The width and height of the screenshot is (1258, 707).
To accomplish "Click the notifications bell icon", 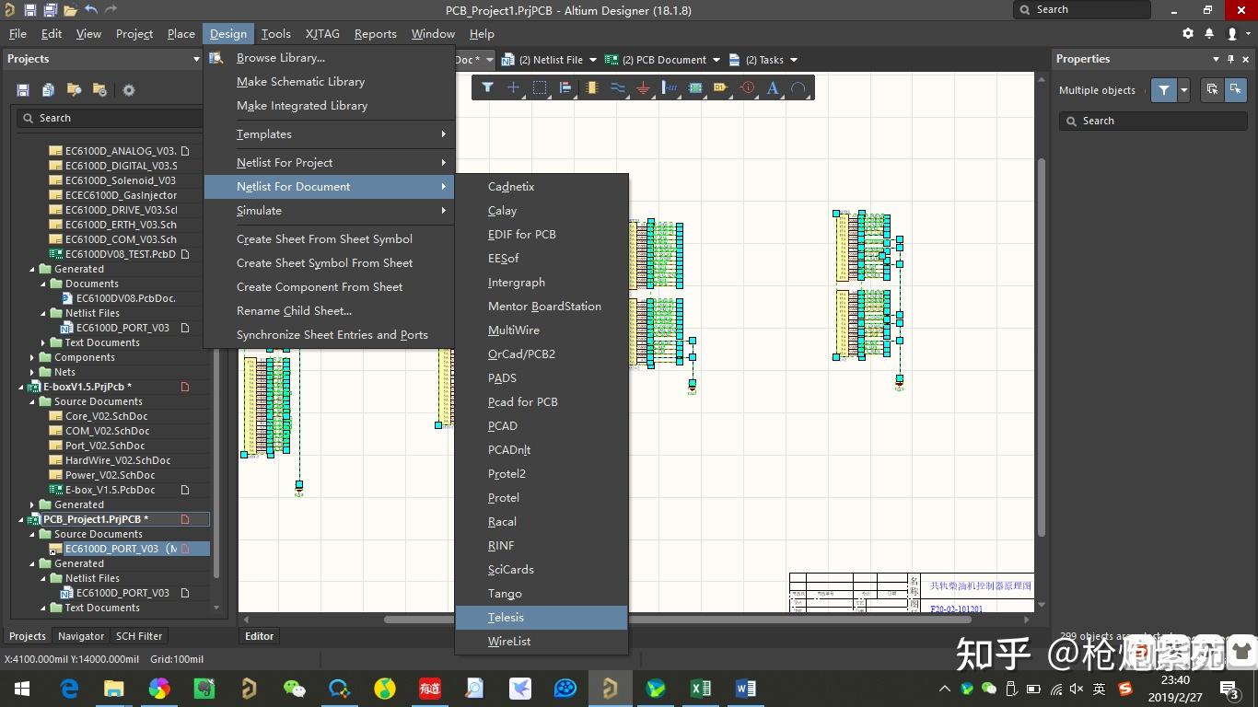I will [1209, 34].
